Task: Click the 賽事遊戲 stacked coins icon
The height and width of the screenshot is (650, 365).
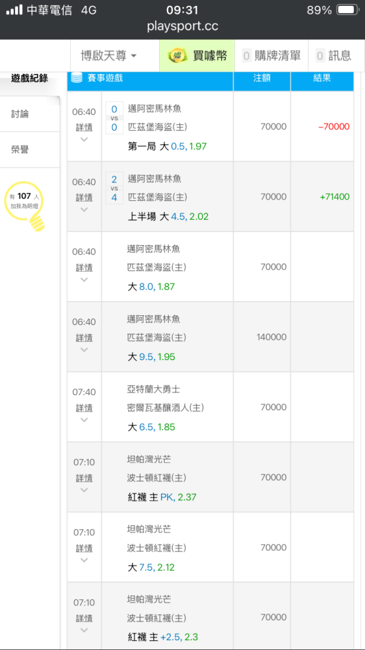Action: (77, 77)
